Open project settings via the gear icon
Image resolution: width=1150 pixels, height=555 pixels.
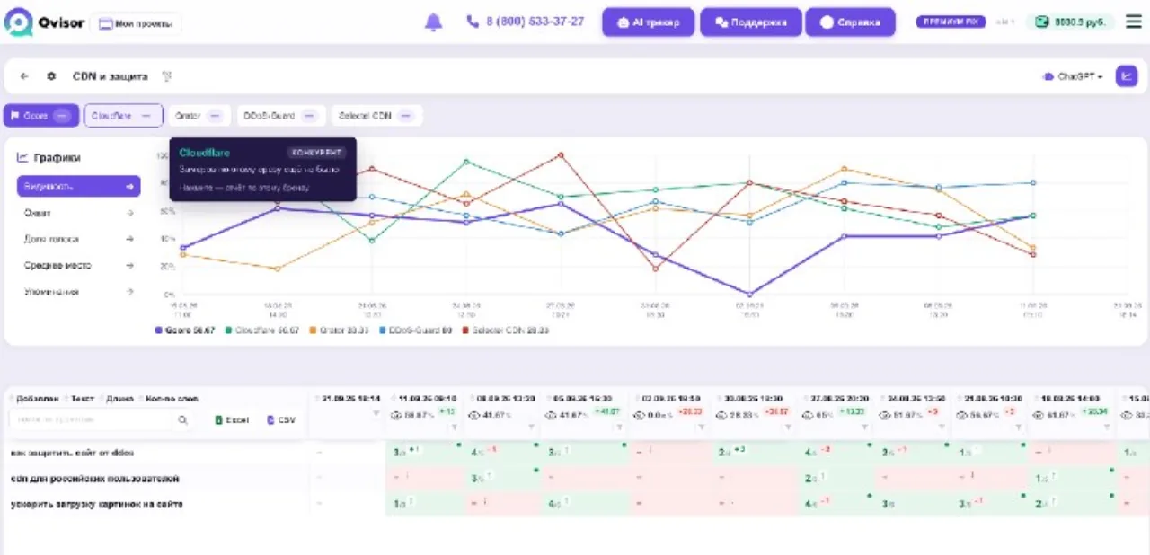51,76
